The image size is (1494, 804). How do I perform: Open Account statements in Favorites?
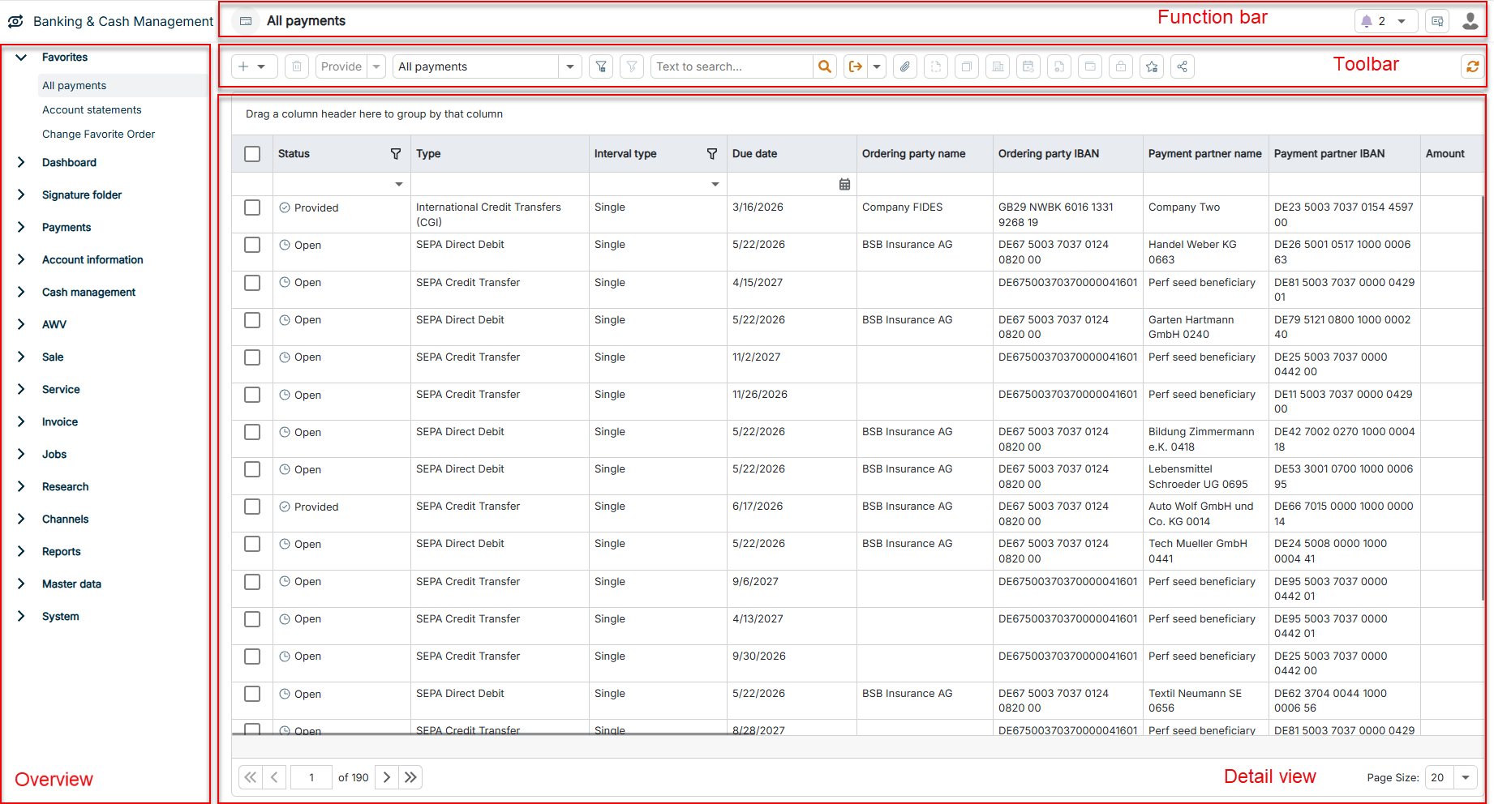[x=92, y=109]
